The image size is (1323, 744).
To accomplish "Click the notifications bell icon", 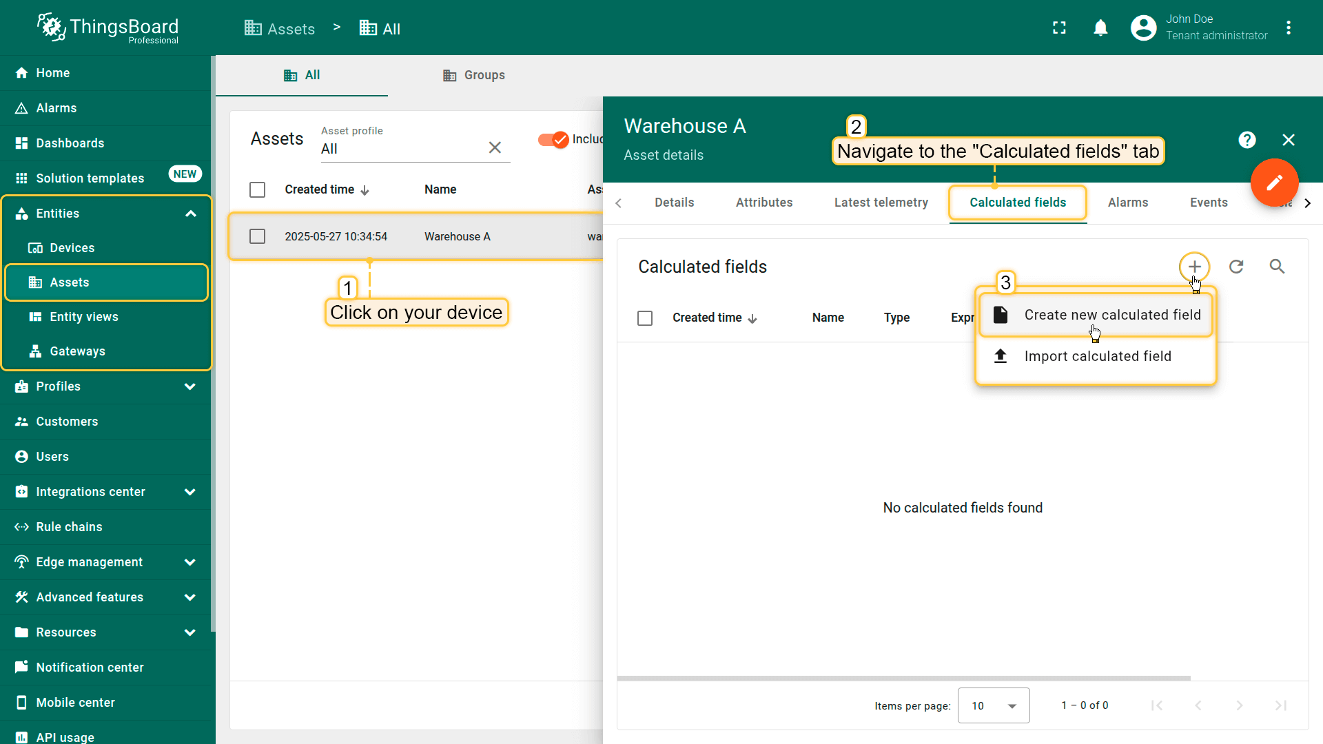I will click(x=1100, y=28).
